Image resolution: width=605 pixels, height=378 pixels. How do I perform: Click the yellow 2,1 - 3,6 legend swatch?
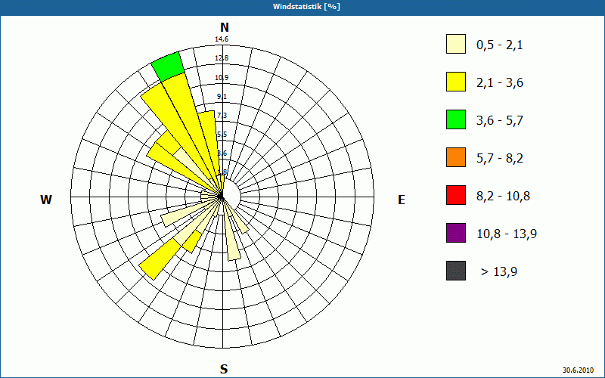pos(456,82)
